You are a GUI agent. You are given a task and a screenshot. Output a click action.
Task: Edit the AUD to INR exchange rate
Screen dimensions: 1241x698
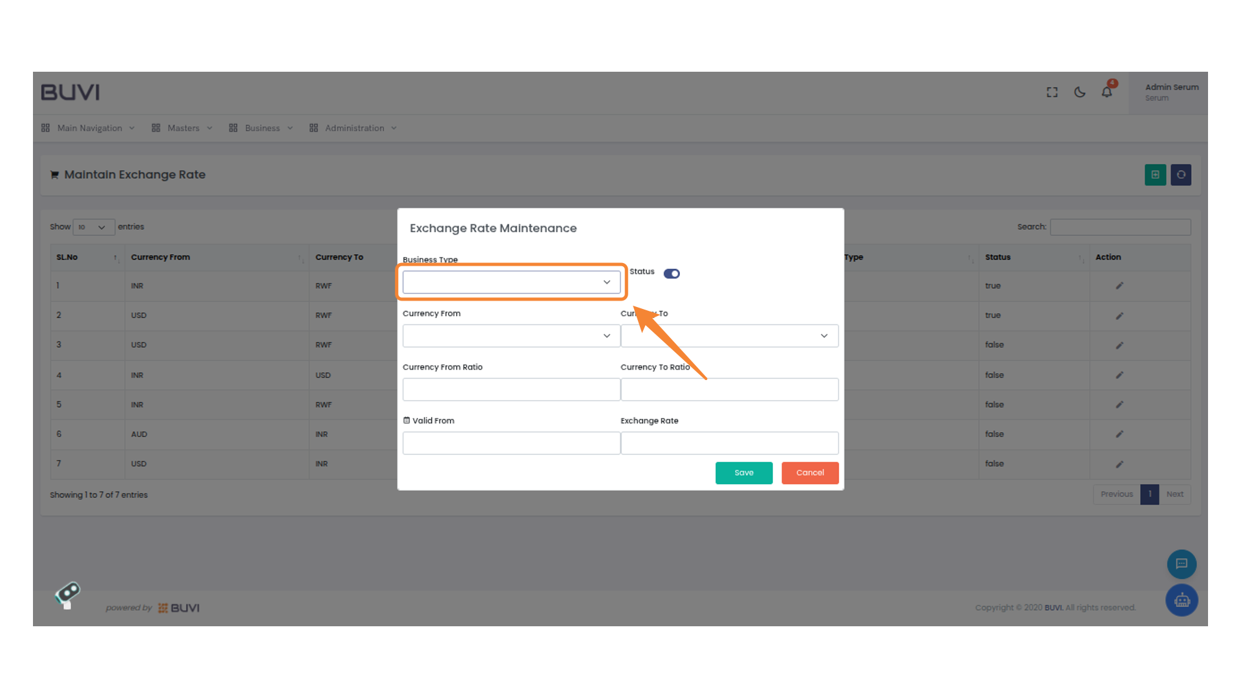[1119, 434]
